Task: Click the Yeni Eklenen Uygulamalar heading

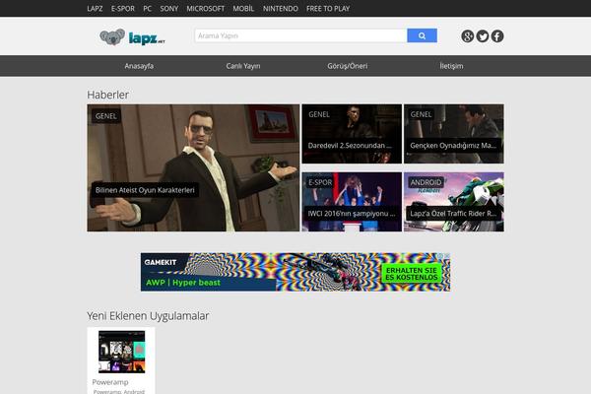Action: click(148, 316)
